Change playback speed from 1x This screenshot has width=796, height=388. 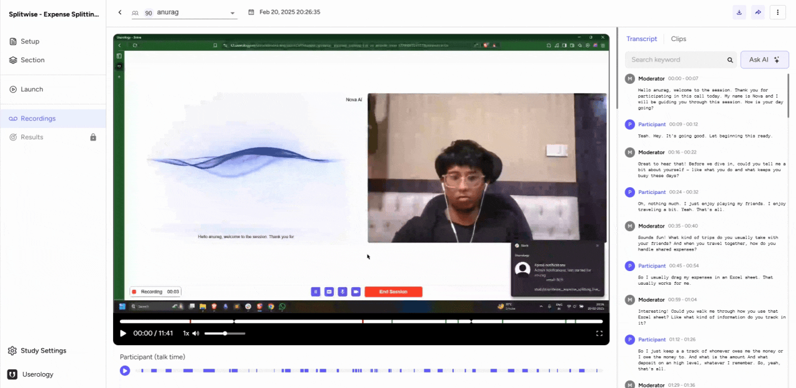(185, 333)
